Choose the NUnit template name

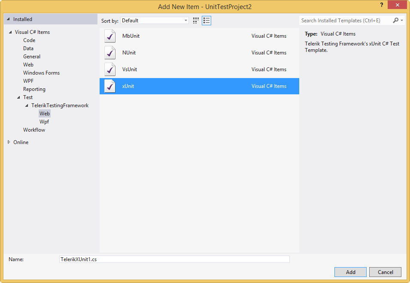(x=129, y=53)
